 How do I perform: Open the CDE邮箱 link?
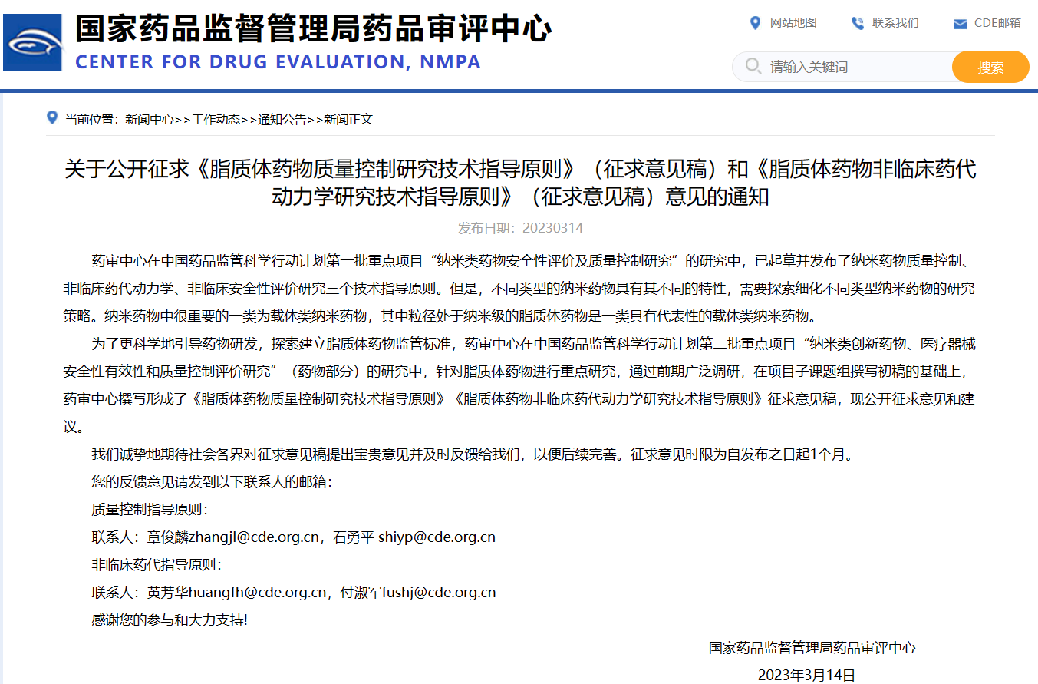coord(997,23)
